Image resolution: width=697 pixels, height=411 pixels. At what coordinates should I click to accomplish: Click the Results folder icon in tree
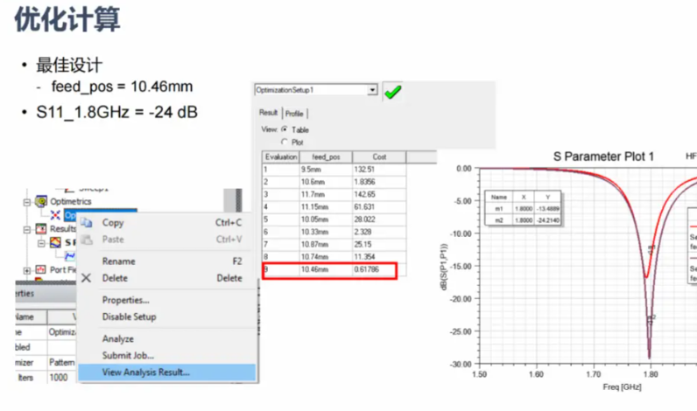[41, 228]
